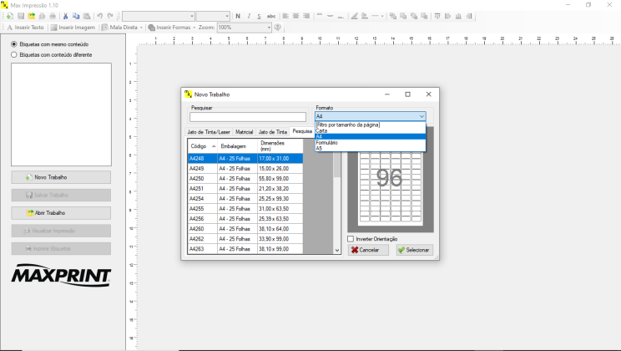
Task: Sort by the 'Embalagem' column header
Action: click(237, 146)
